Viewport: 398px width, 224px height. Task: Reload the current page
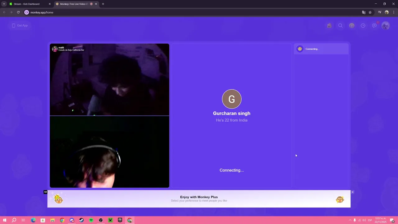point(18,12)
